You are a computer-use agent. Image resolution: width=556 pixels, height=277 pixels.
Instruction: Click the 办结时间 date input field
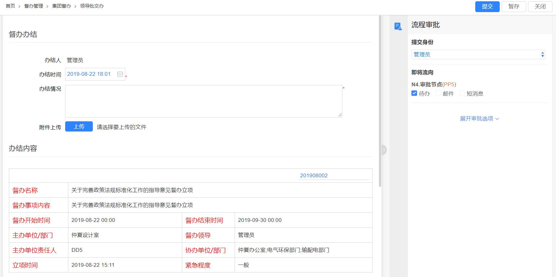click(x=91, y=74)
